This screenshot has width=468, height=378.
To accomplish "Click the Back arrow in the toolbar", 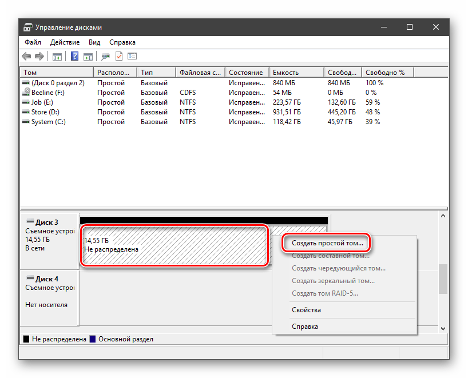I will tap(26, 56).
